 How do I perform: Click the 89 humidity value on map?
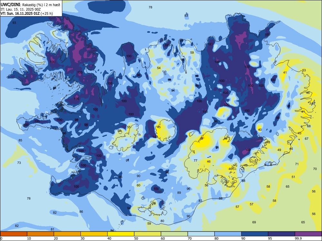(x=179, y=193)
